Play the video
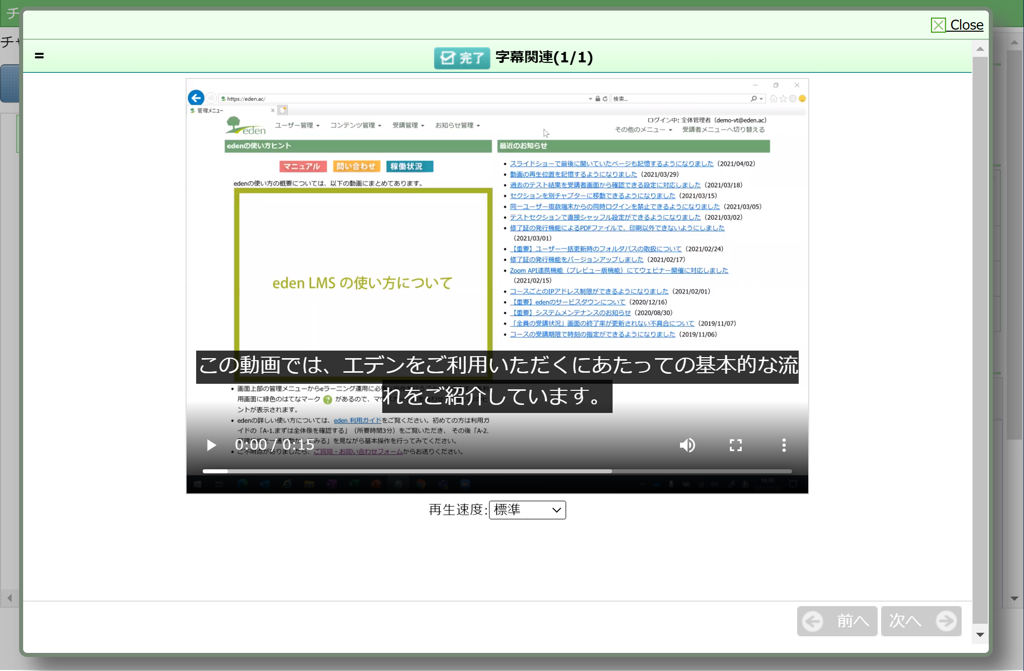Image resolution: width=1024 pixels, height=671 pixels. (211, 445)
